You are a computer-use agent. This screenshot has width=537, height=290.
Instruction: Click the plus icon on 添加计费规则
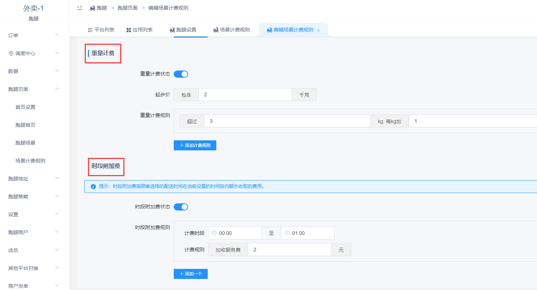click(182, 145)
